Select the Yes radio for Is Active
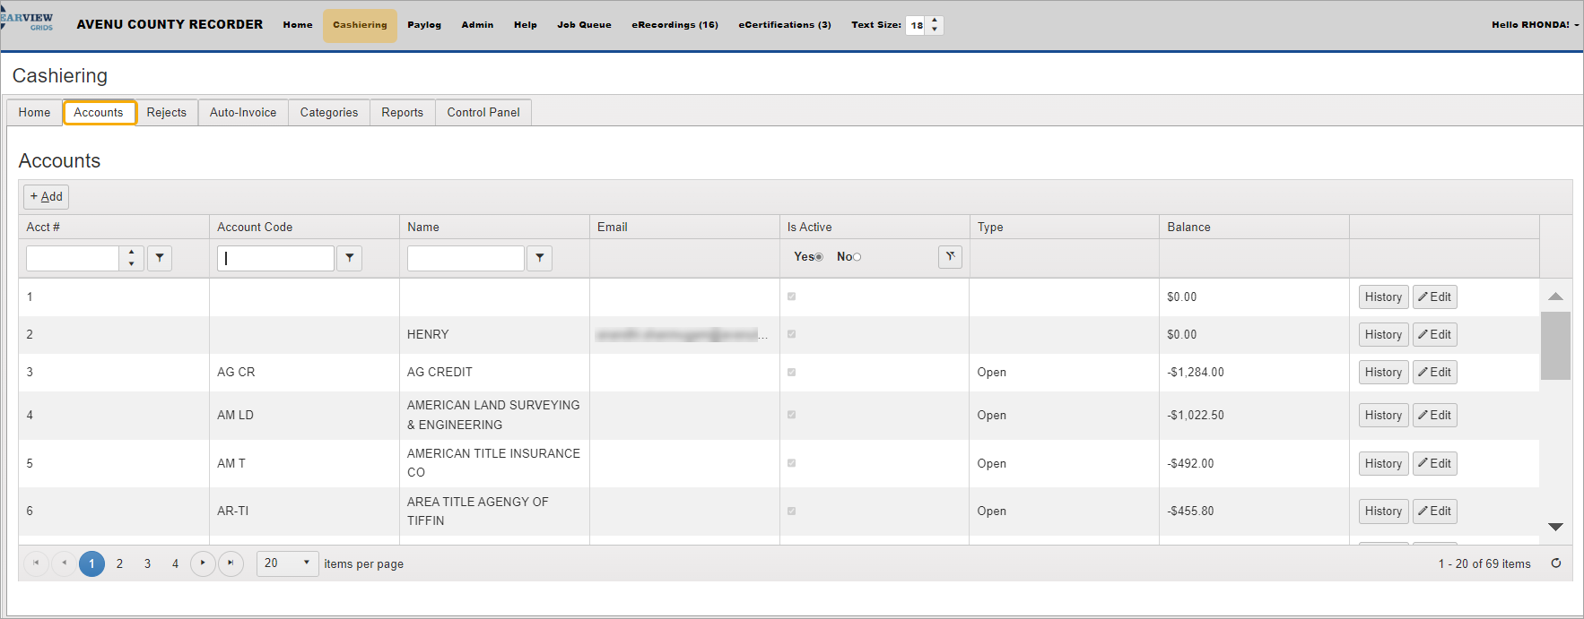Viewport: 1584px width, 619px height. [818, 257]
